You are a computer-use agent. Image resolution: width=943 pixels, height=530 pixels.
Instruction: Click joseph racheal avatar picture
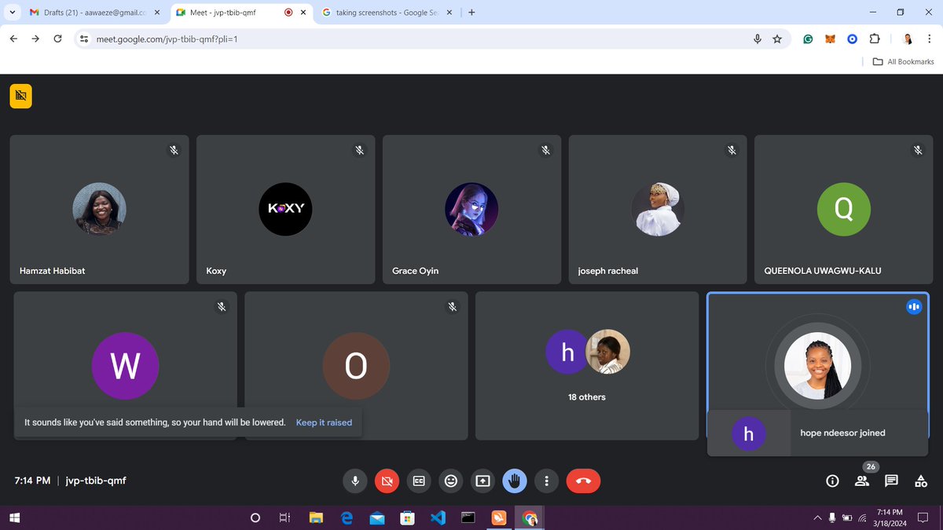tap(658, 209)
